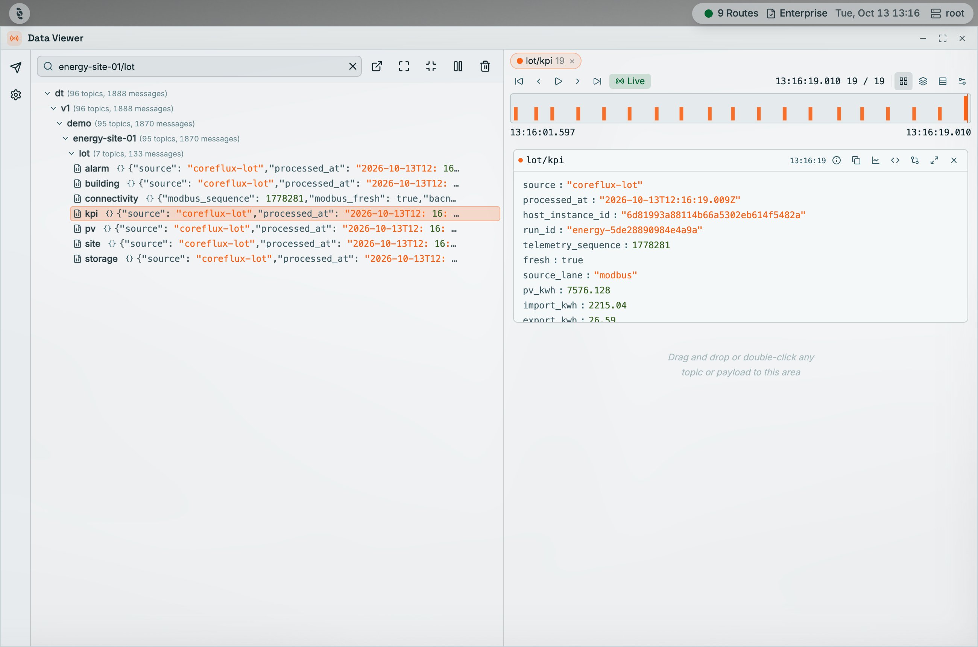Toggle raw code view for lot/kpi
Screen dimensions: 978x647
pyautogui.click(x=895, y=161)
